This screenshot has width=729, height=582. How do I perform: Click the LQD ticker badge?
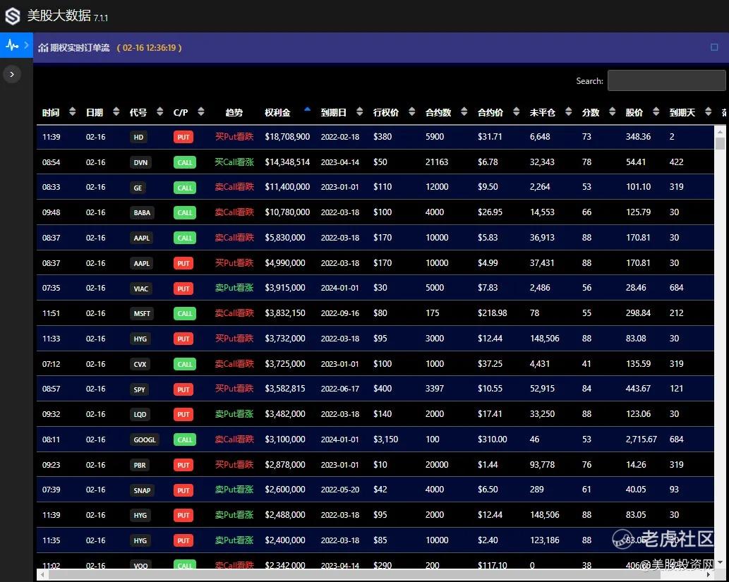140,415
